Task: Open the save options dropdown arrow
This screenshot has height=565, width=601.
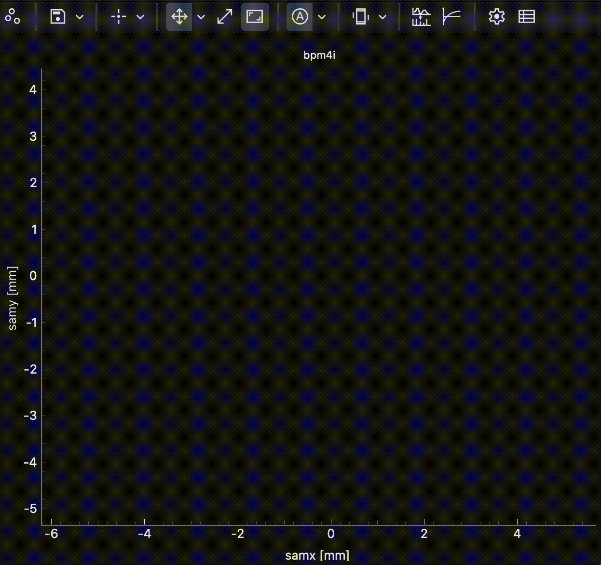Action: [x=80, y=17]
